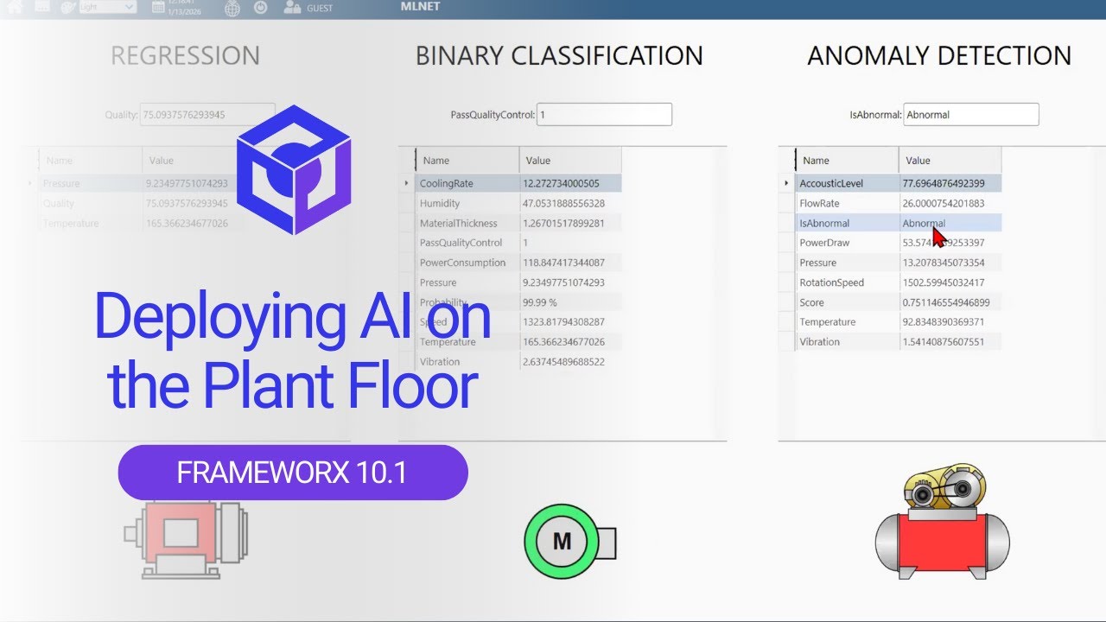Screen dimensions: 1106x622
Task: Click value 1.26701517899281 of MaterialThickness
Action: [563, 223]
